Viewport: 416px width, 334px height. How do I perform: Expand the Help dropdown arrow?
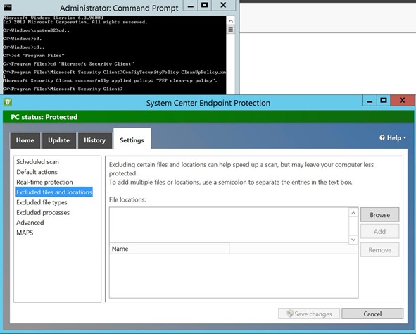[x=405, y=138]
